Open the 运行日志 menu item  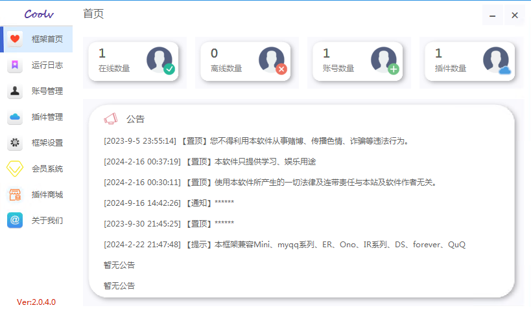[x=36, y=65]
